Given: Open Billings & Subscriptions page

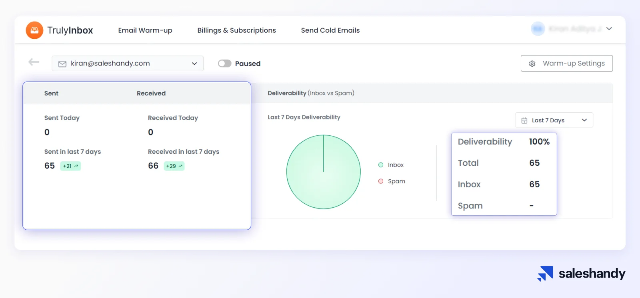Looking at the screenshot, I should [x=236, y=30].
